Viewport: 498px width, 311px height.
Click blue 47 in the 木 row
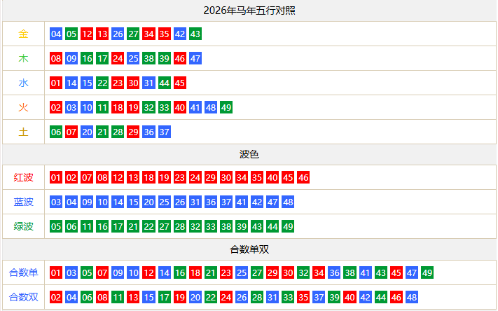click(195, 58)
